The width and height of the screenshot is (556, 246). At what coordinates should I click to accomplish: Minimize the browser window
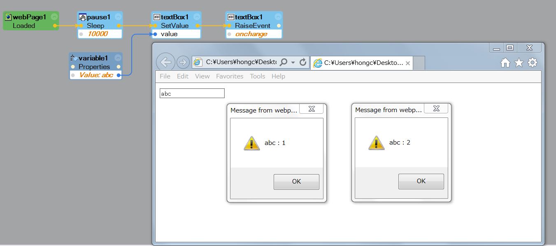pos(496,48)
